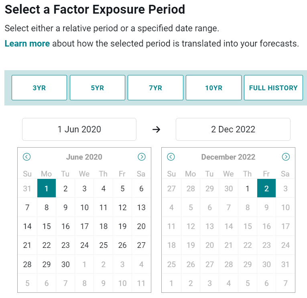
Task: Pick the 10YR period option
Action: (213, 88)
